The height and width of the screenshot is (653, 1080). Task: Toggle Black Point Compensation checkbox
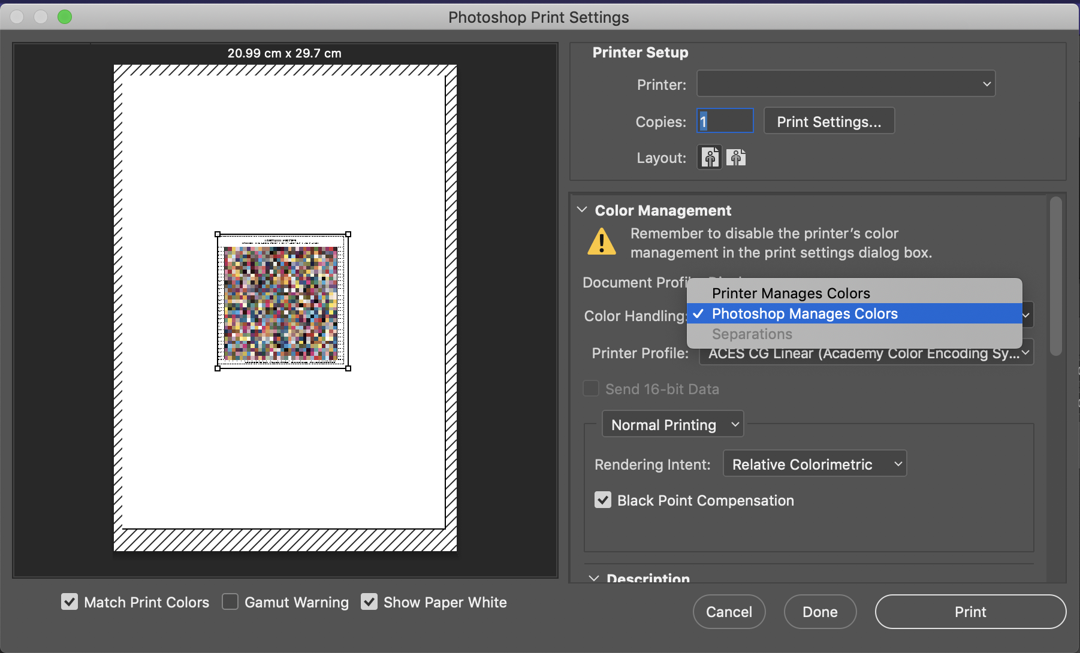click(x=603, y=500)
